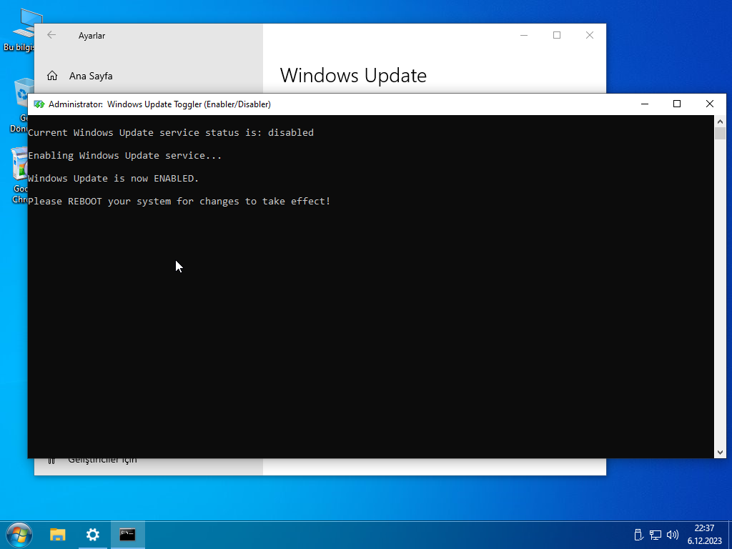Open the Windows Start menu orb
This screenshot has width=732, height=549.
(19, 535)
